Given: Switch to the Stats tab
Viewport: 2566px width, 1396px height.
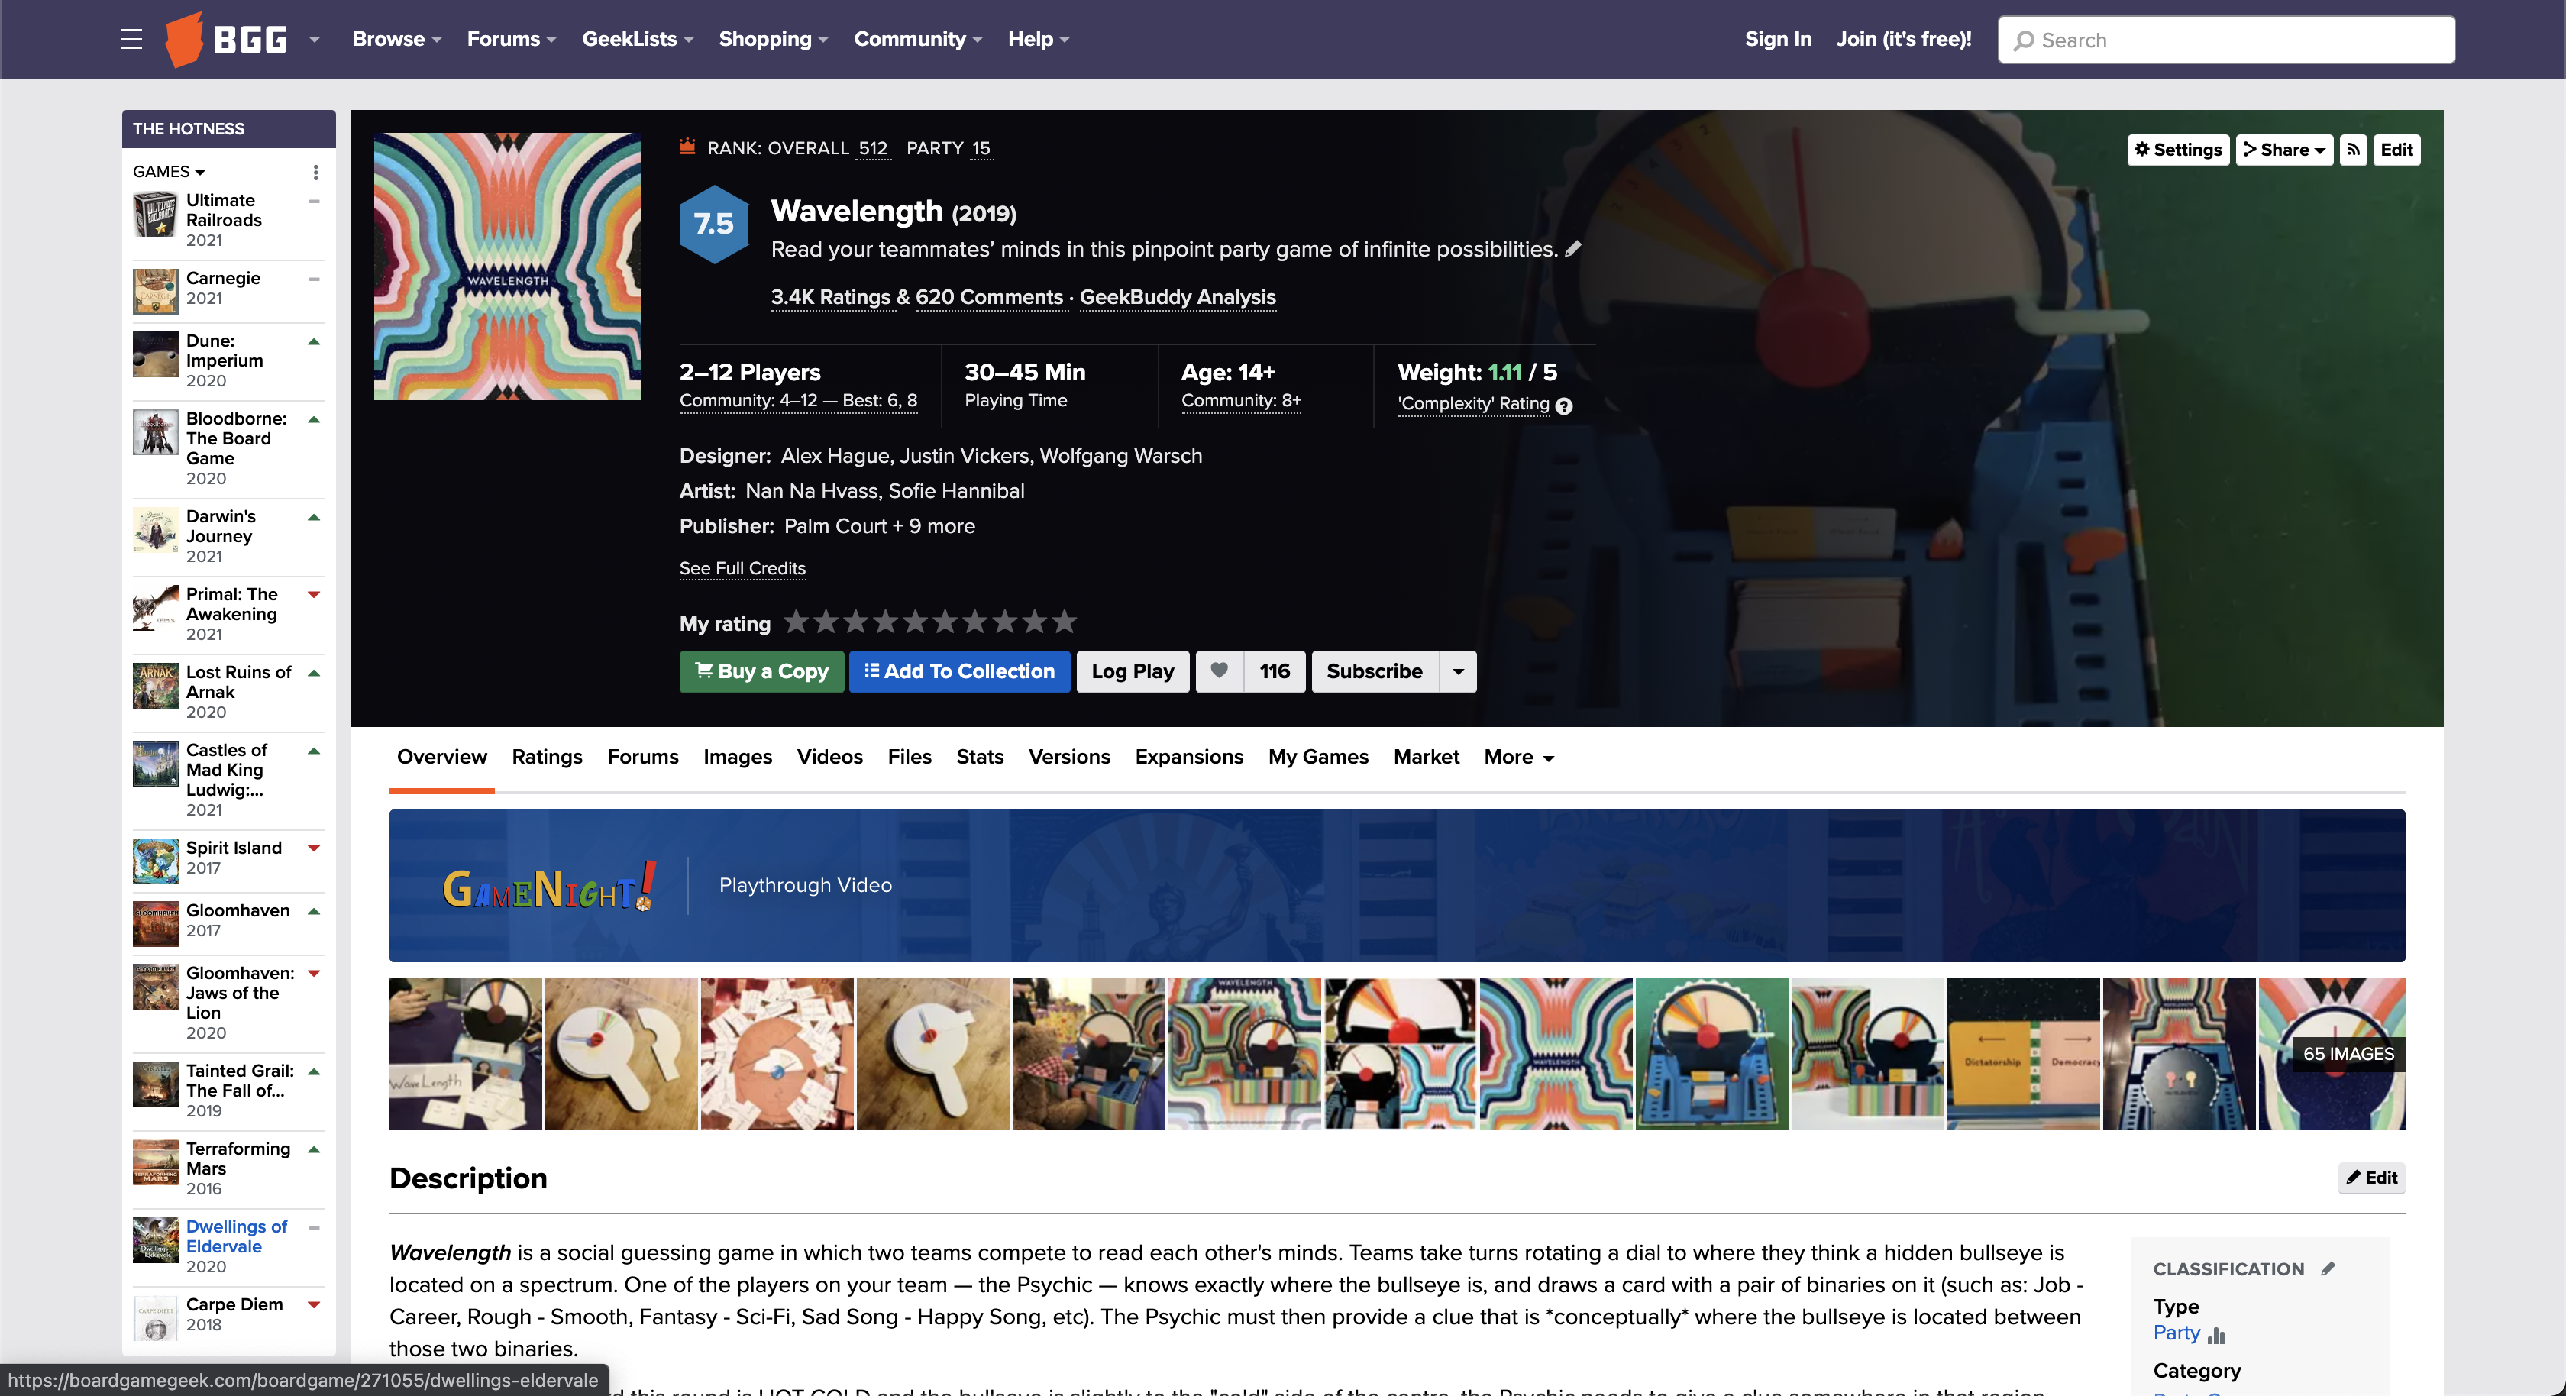Looking at the screenshot, I should click(x=979, y=758).
